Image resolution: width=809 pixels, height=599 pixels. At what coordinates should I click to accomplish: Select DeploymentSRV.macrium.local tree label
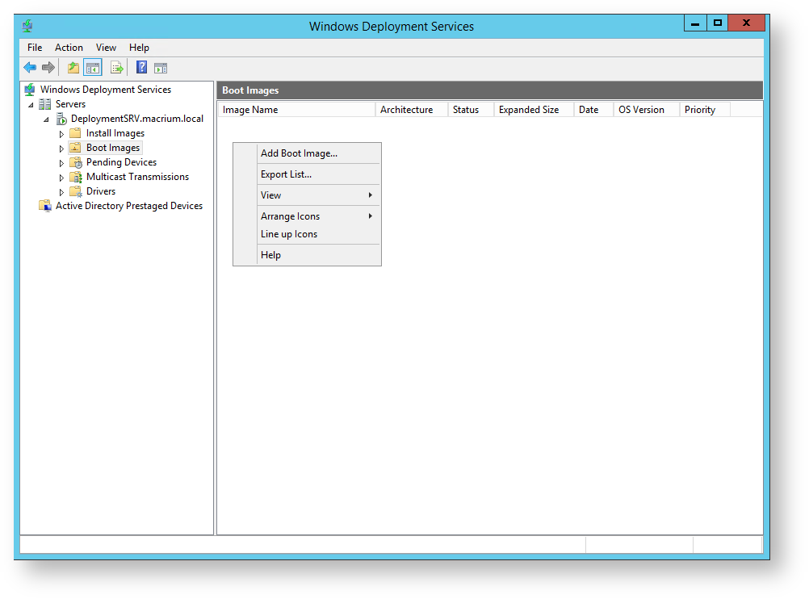tap(137, 119)
